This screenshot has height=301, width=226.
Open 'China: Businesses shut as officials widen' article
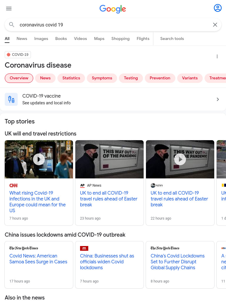pos(107,262)
